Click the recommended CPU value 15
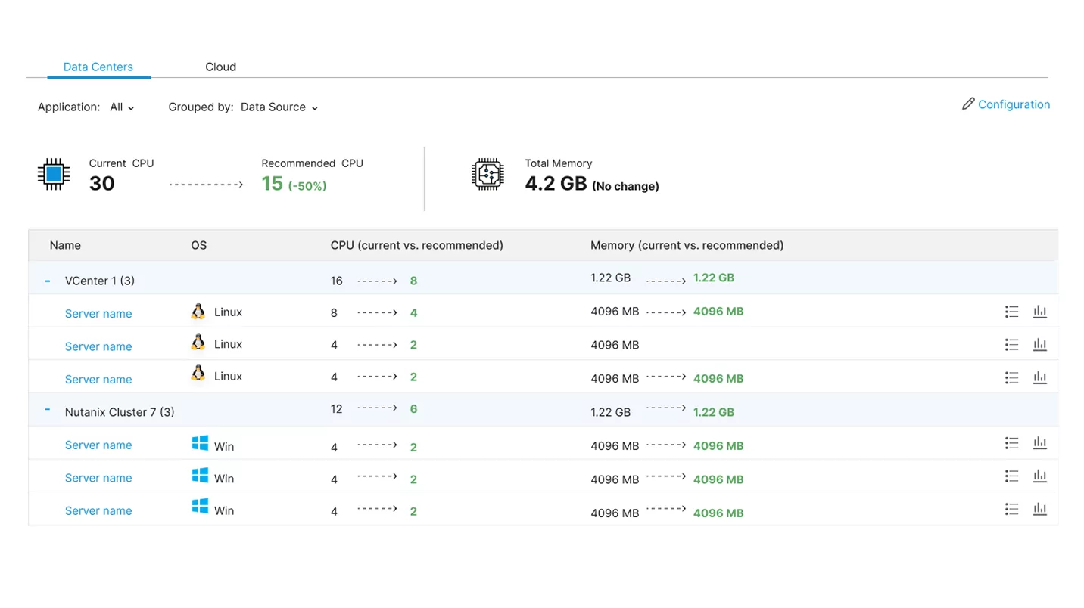Viewport: 1084px width, 608px height. (x=273, y=183)
